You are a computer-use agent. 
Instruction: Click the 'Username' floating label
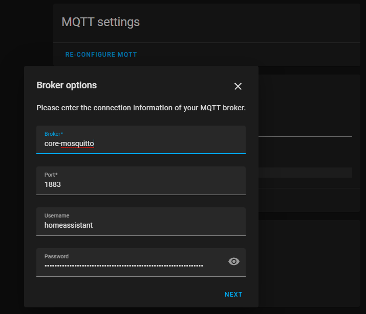click(57, 215)
